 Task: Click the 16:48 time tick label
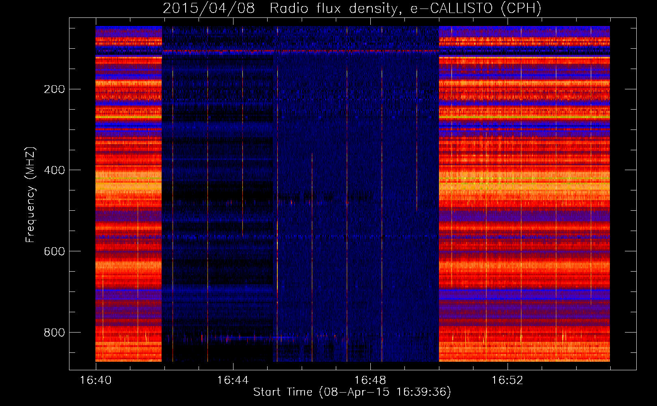370,380
